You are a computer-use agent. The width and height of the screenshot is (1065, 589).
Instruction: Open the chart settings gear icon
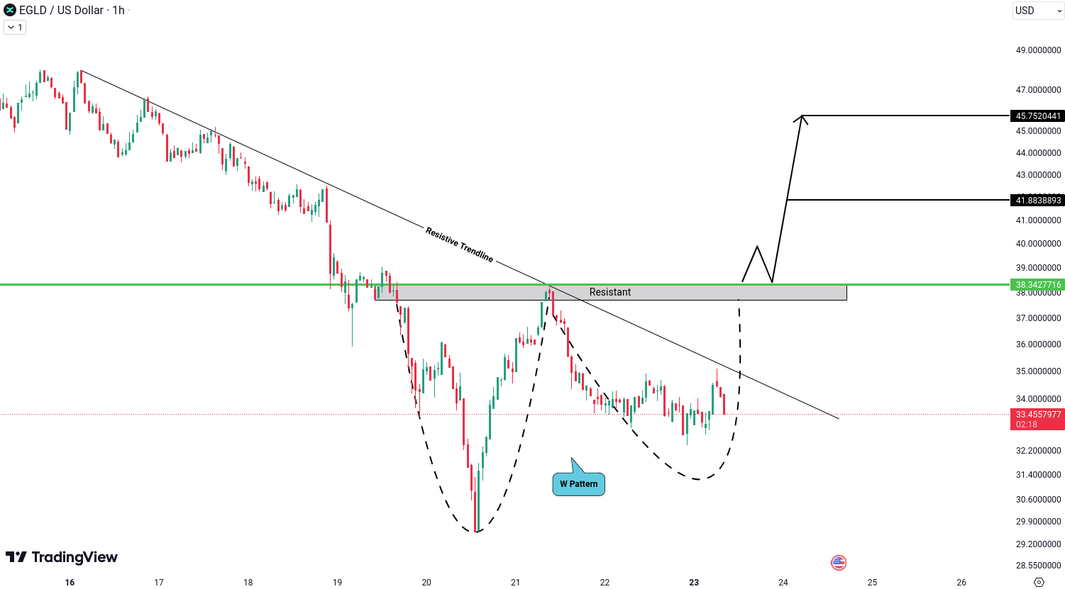point(1039,582)
